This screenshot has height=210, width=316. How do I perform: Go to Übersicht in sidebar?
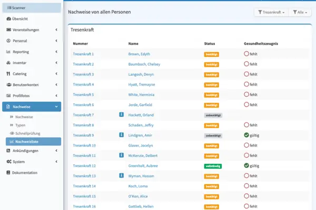(32, 19)
